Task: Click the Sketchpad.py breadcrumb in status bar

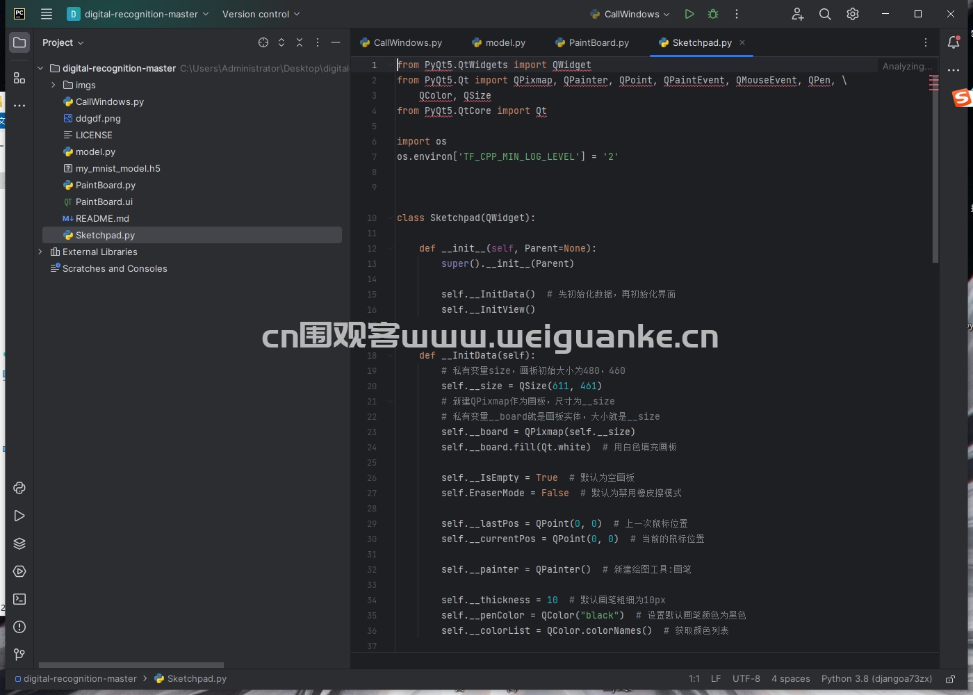Action: tap(190, 679)
